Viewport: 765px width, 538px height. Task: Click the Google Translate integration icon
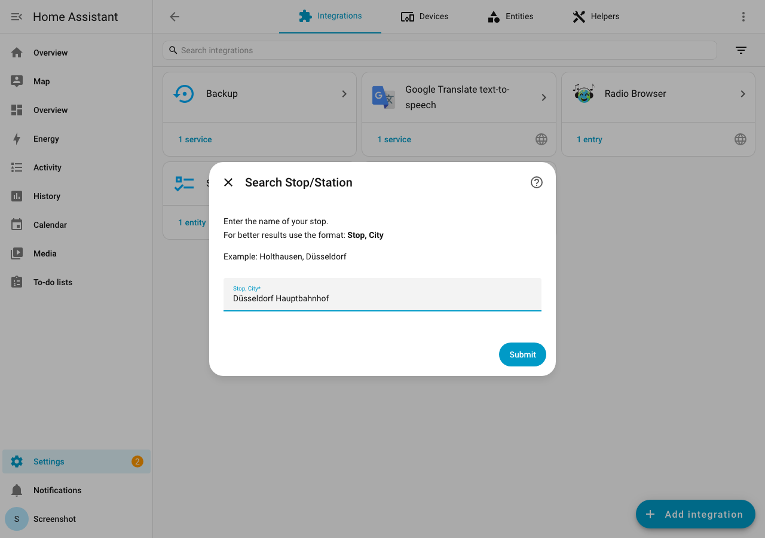[383, 97]
